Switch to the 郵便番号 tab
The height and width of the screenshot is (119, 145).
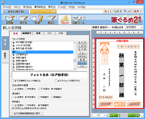click(27, 33)
